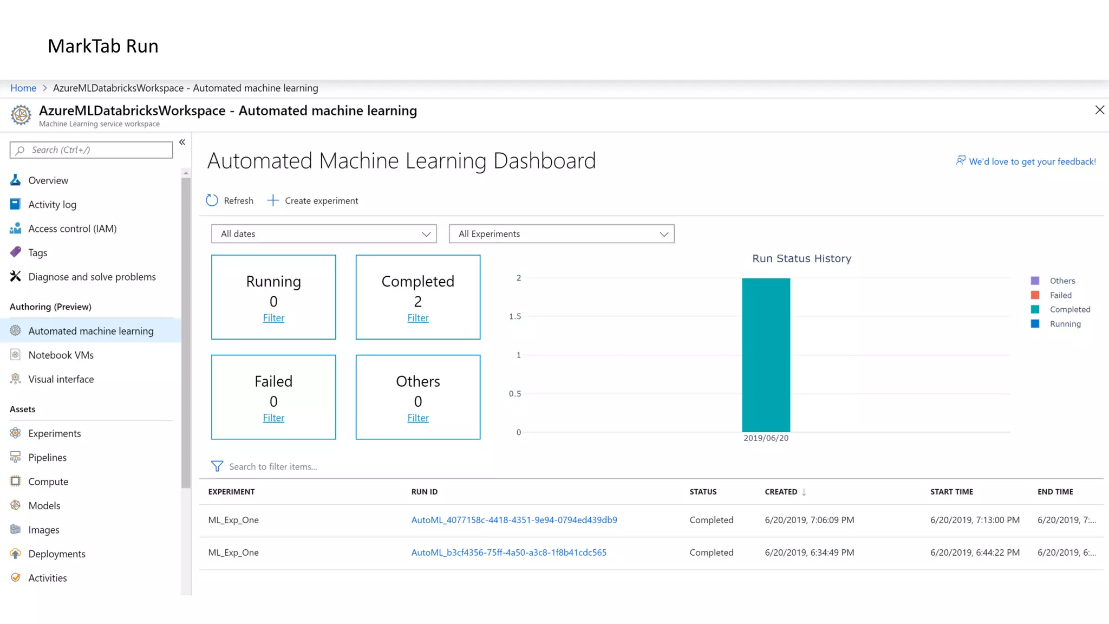The image size is (1109, 624).
Task: Click the filter funnel icon
Action: click(x=217, y=466)
